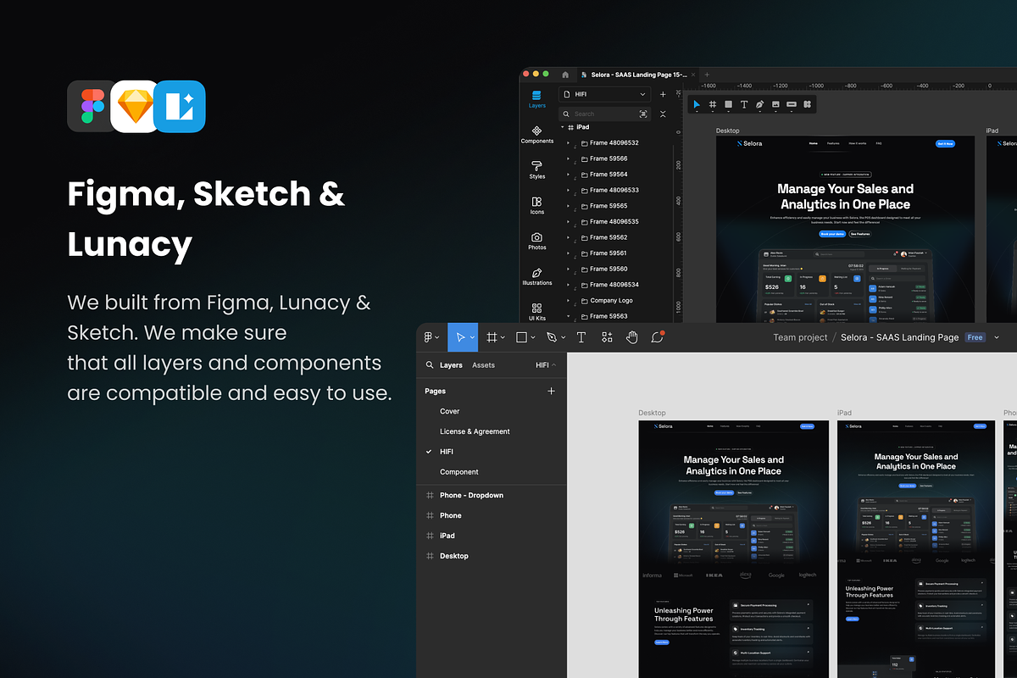Select the Pen tool in Figma toolbar
Screen dimensions: 1017x678
click(x=552, y=337)
